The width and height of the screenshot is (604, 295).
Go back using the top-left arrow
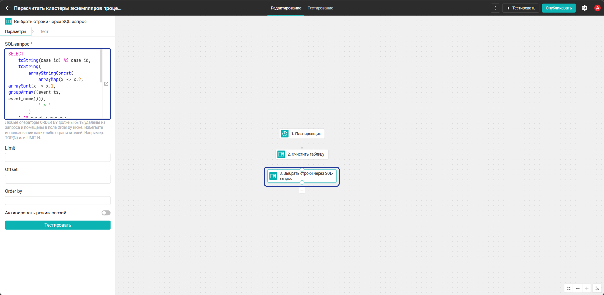[8, 8]
